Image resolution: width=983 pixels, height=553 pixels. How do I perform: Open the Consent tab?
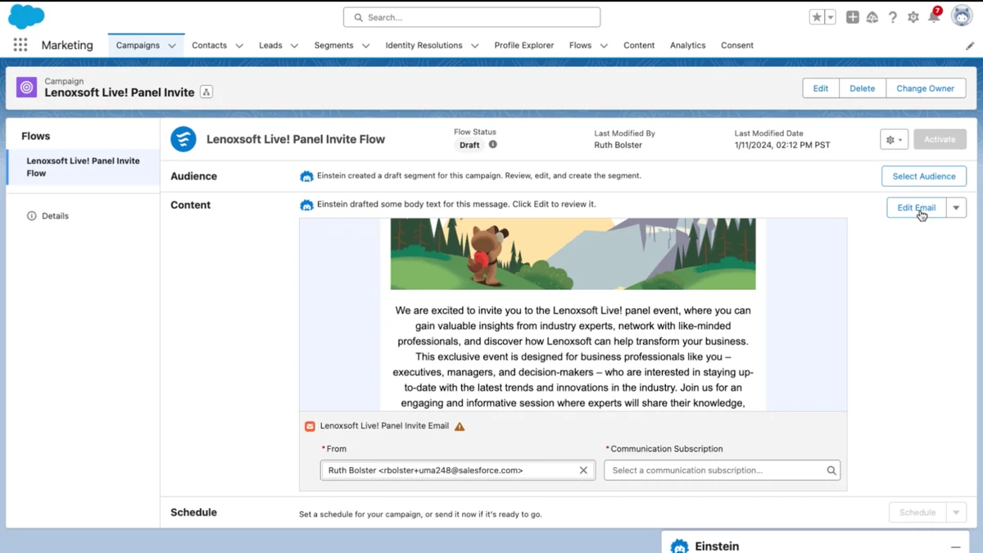(x=737, y=46)
